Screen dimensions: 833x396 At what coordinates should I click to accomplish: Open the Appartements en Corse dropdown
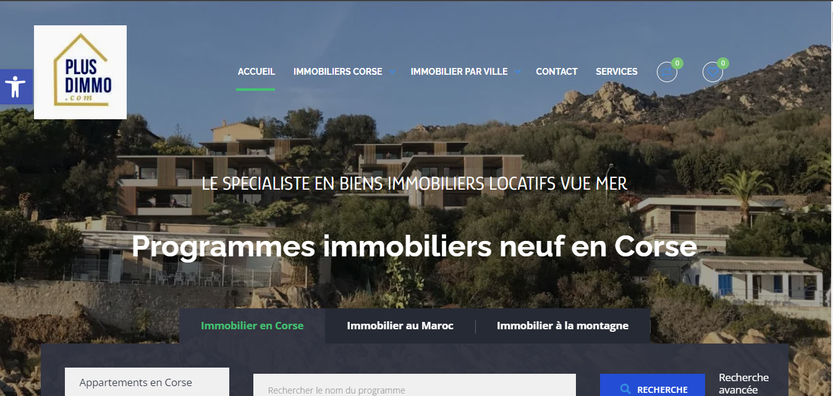coord(147,382)
